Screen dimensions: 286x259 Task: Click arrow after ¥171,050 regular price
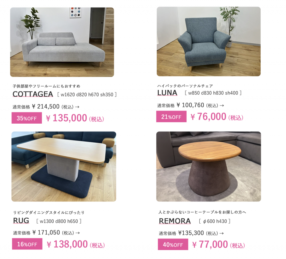[78, 233]
